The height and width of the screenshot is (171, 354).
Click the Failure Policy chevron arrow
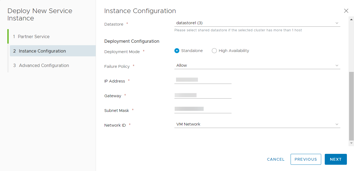pos(337,65)
